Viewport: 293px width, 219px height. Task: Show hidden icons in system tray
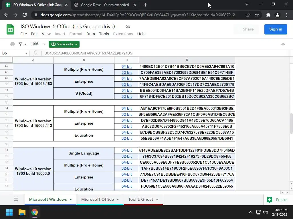[251, 212]
